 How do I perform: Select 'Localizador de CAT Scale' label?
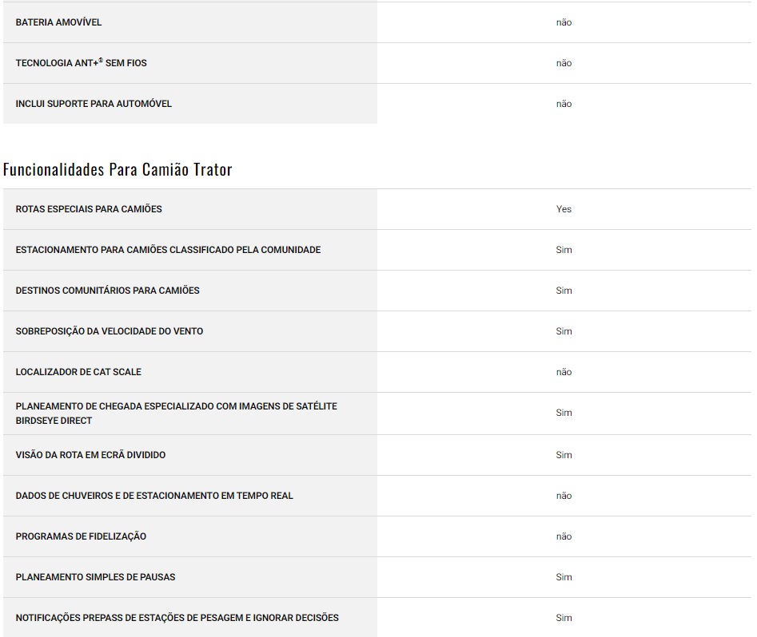[78, 372]
